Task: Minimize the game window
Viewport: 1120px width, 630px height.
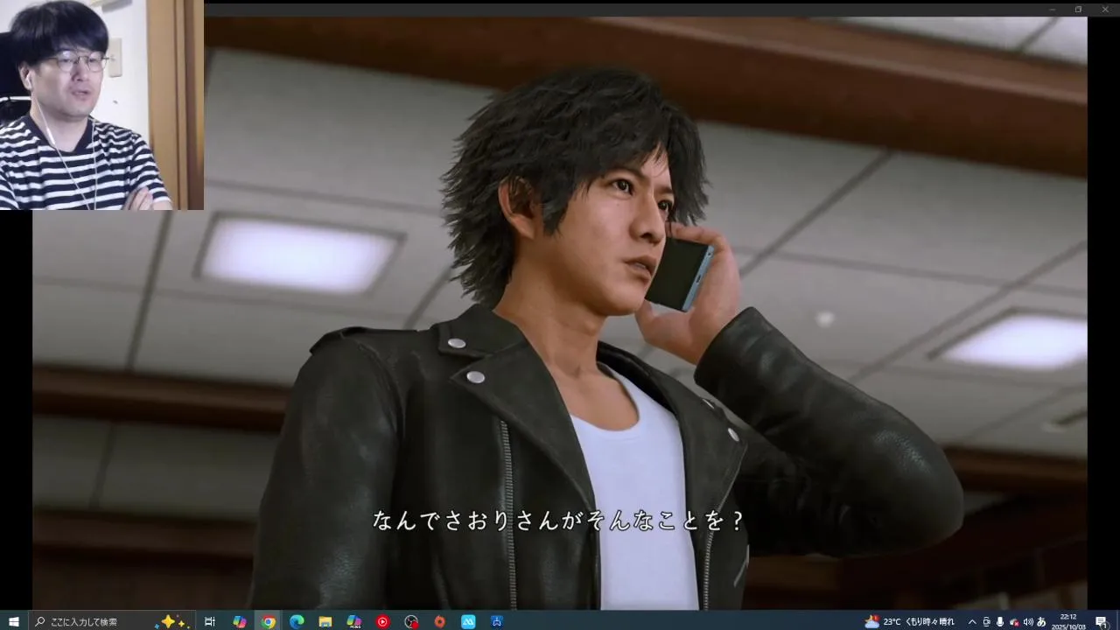Action: [1053, 9]
